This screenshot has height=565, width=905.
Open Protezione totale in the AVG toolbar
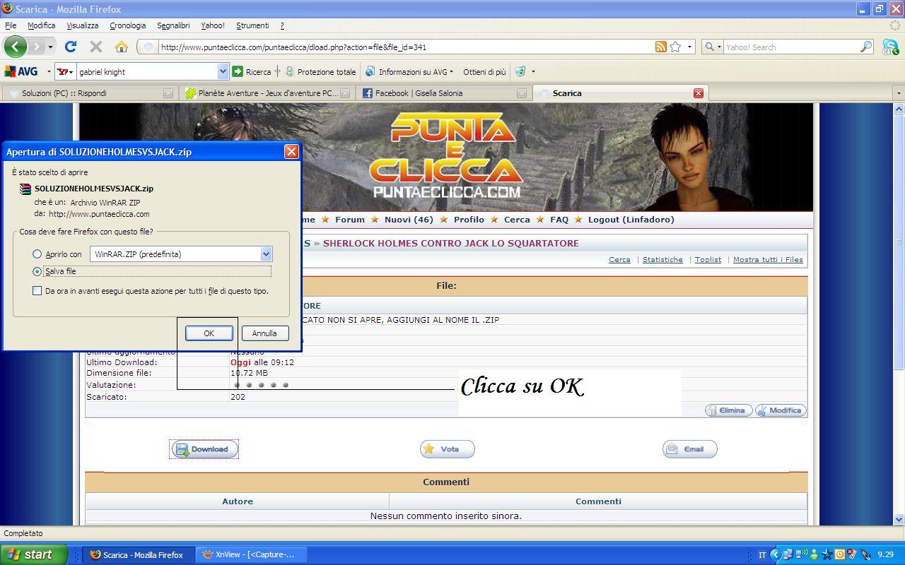pos(320,71)
